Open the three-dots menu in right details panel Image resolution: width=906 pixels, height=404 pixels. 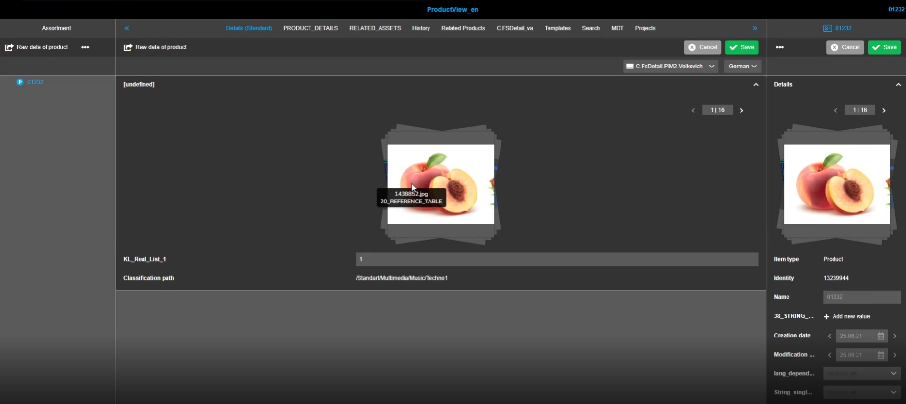coord(780,47)
